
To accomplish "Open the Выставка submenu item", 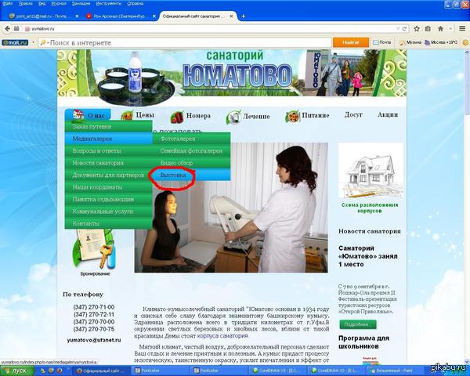I will pos(173,175).
